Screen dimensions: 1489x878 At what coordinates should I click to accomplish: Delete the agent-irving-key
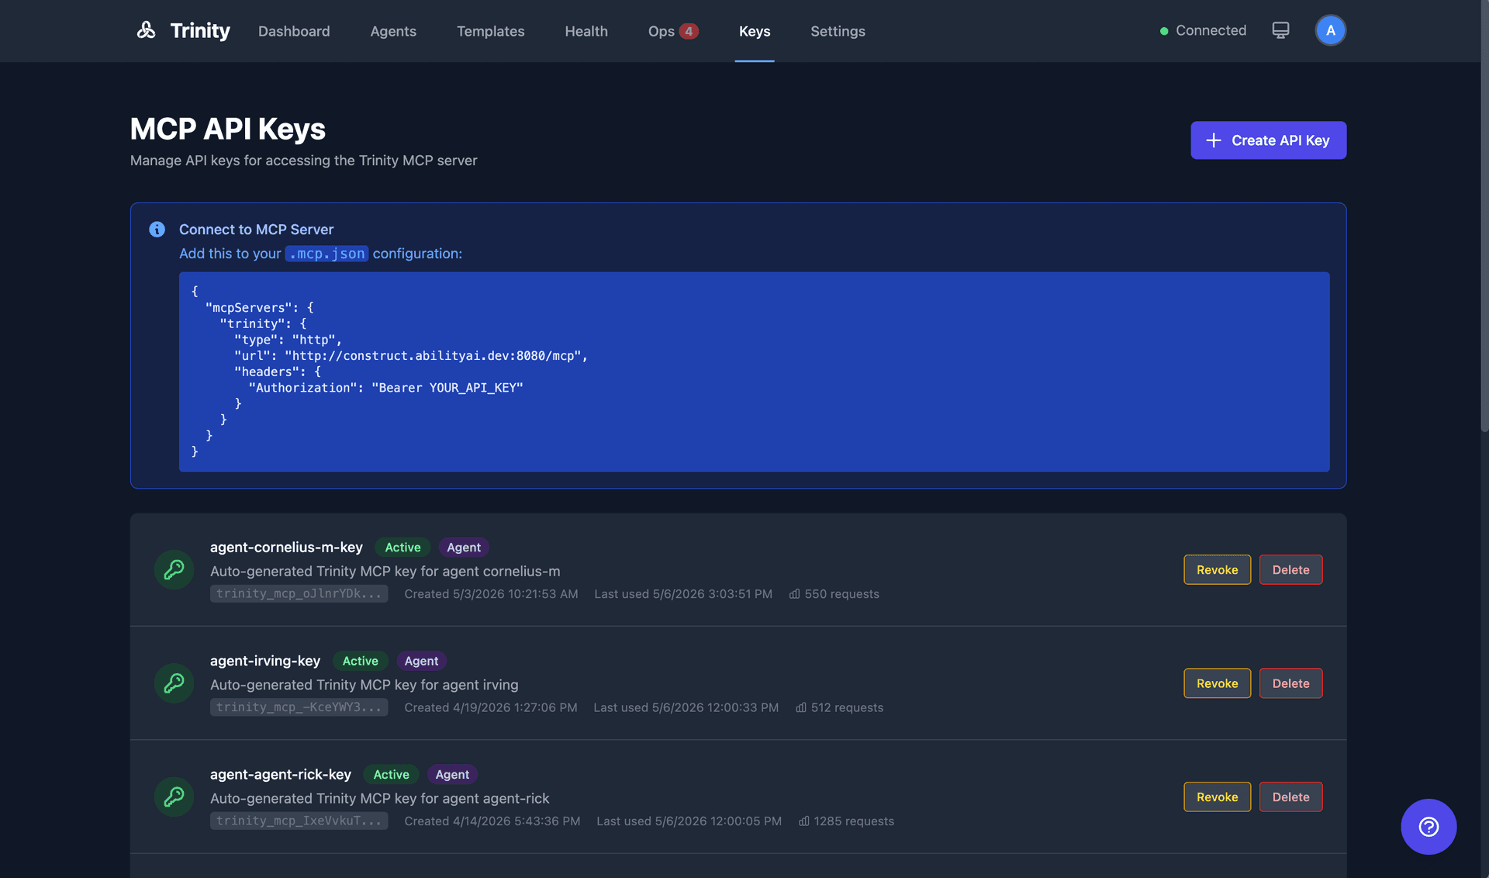tap(1290, 683)
